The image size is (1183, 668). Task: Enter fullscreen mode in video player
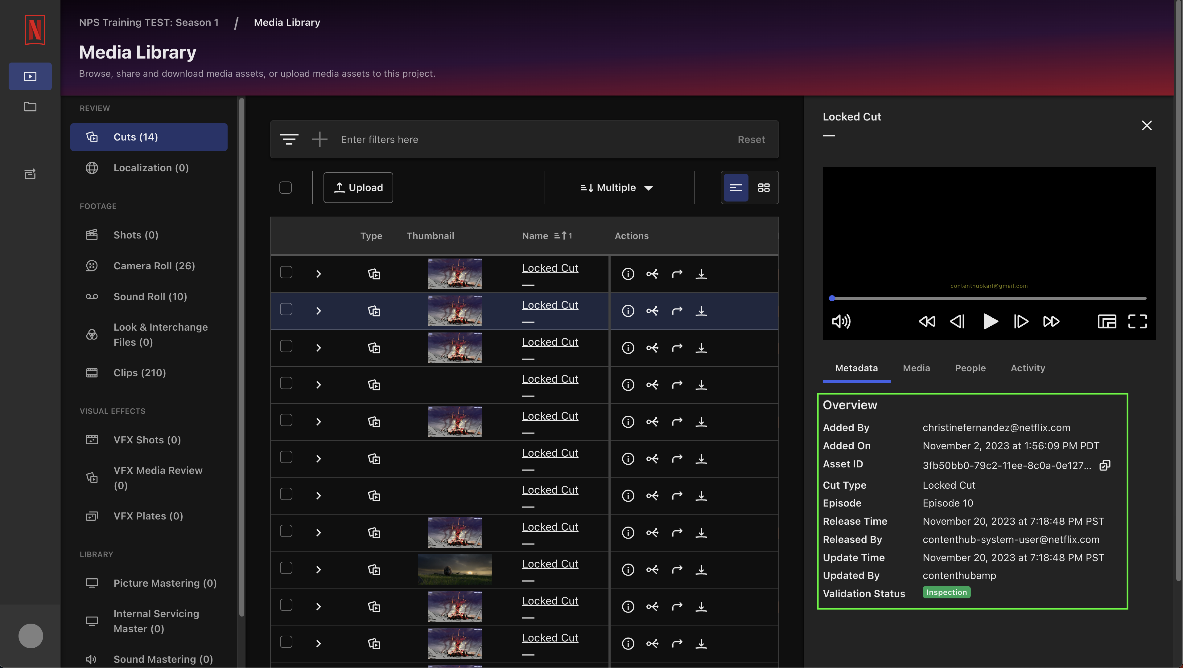pyautogui.click(x=1137, y=321)
